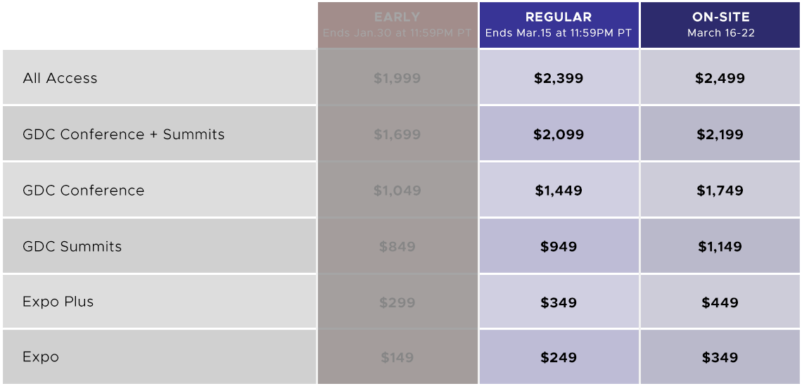Click the GDC Conference row label
This screenshot has height=386, width=802.
(x=84, y=191)
